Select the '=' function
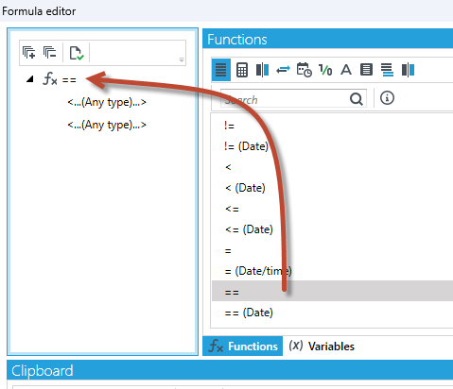Screen dimensions: 453x389 tap(332, 250)
